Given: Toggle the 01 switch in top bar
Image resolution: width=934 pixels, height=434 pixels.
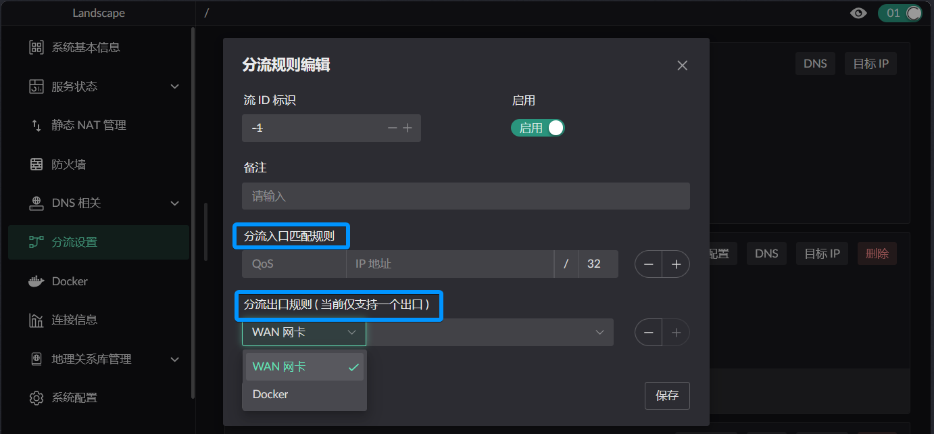Looking at the screenshot, I should [x=900, y=13].
